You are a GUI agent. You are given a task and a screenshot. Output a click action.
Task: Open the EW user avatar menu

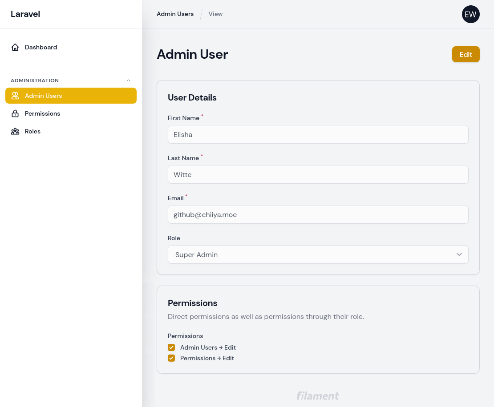coord(470,14)
